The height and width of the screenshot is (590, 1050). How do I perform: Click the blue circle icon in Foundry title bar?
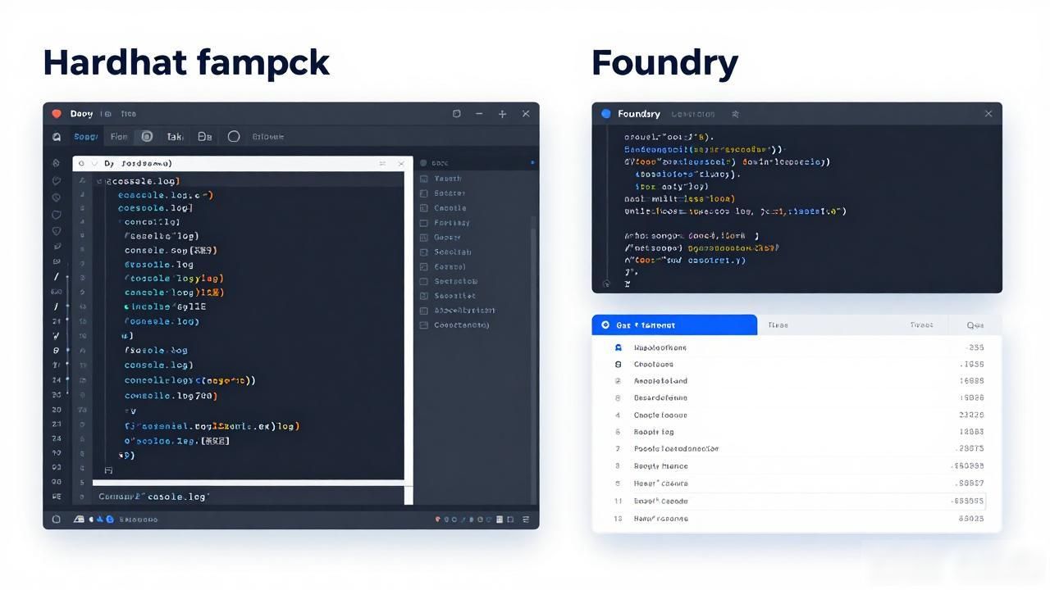(x=606, y=114)
